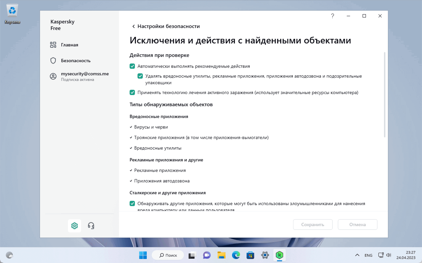
Task: Open Windows Settings gear on the taskbar
Action: (x=265, y=255)
